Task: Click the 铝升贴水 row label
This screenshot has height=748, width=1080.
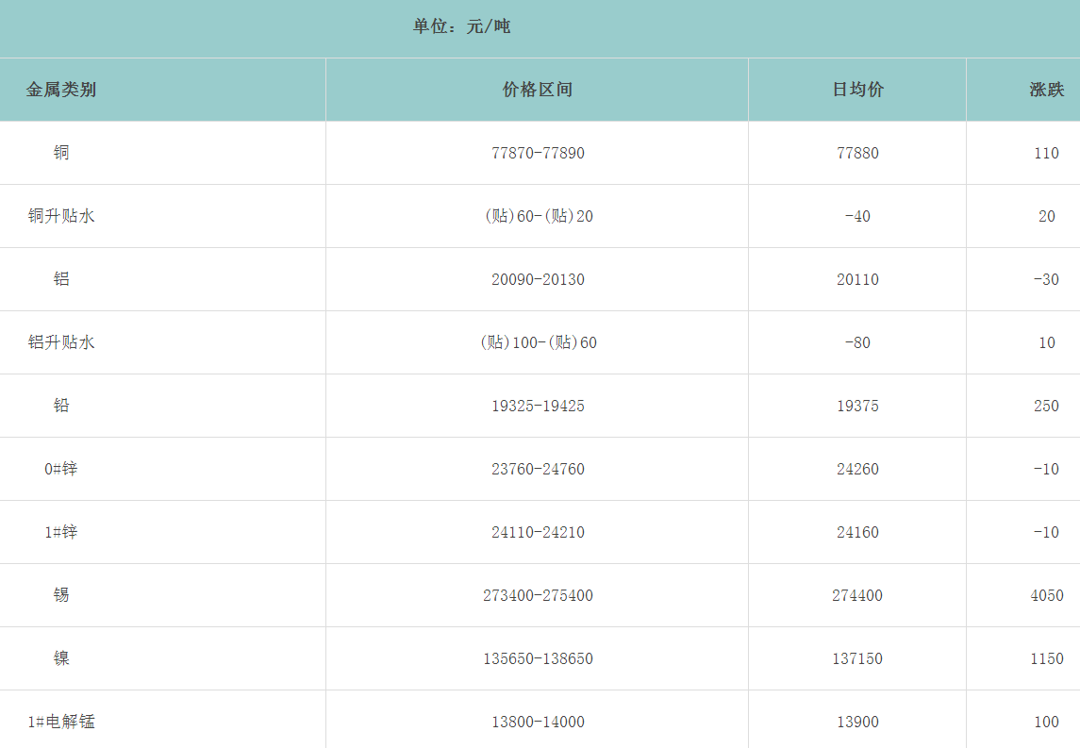Action: (61, 342)
